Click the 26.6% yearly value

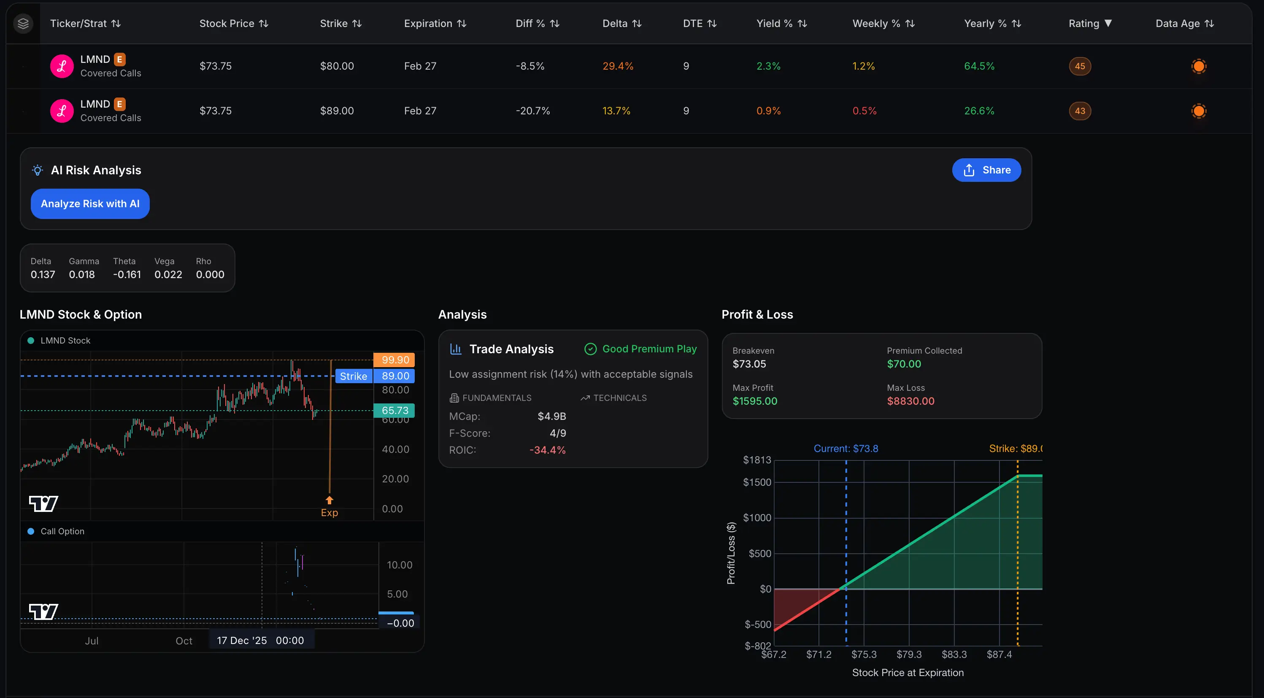979,111
